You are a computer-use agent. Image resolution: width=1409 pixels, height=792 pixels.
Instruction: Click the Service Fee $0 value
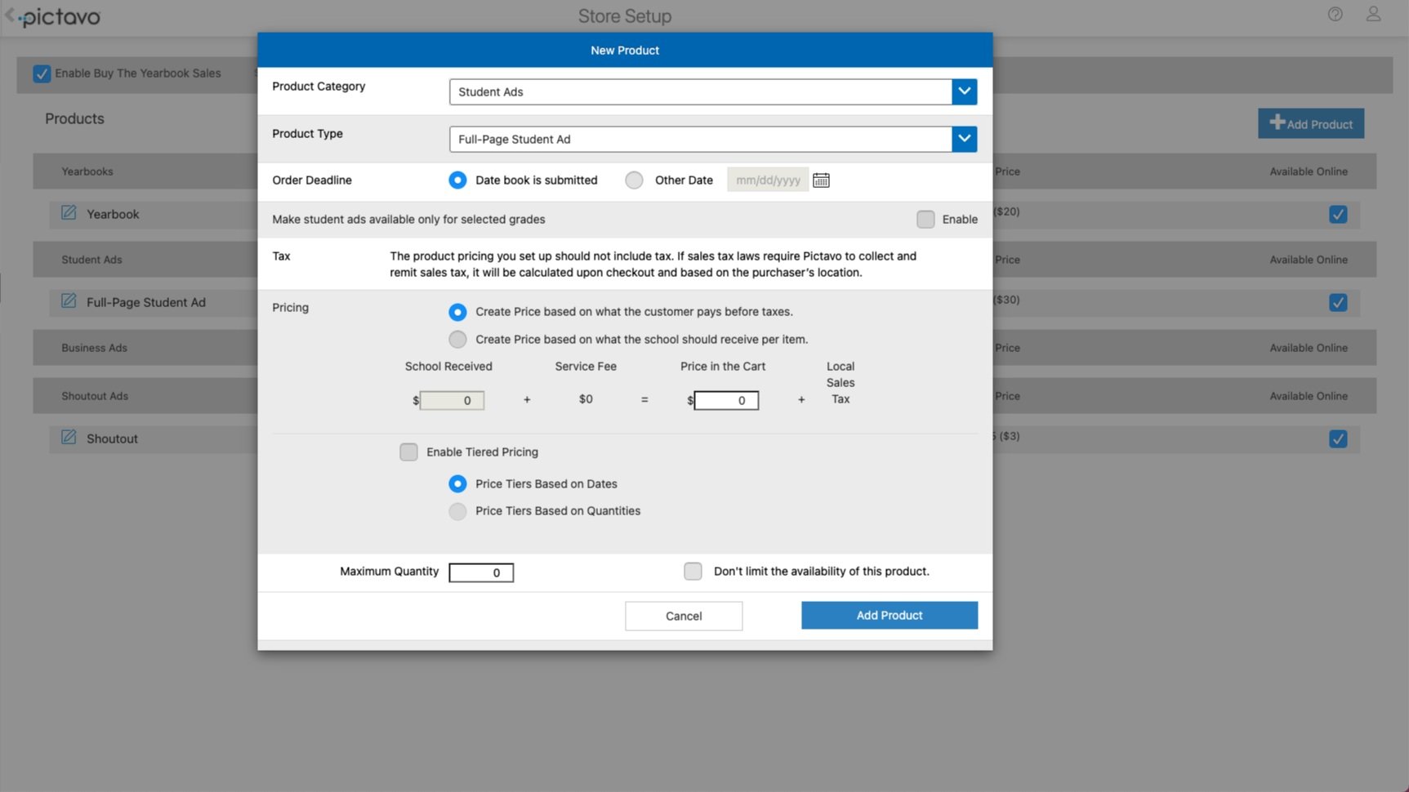pos(586,399)
